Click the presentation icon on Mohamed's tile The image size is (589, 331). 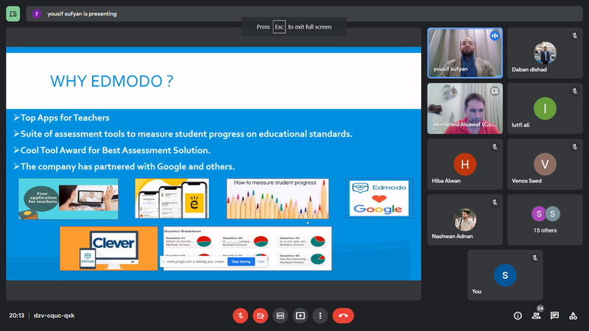click(x=495, y=91)
